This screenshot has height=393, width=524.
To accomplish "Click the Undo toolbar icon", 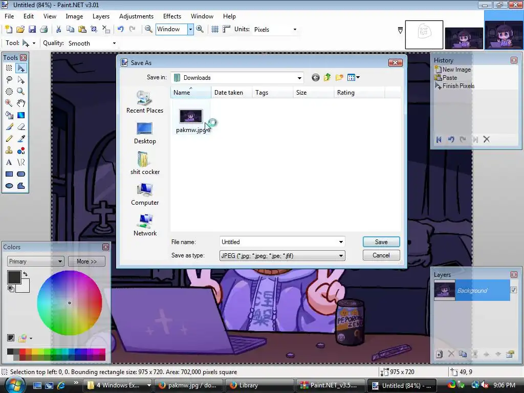I will coord(120,29).
